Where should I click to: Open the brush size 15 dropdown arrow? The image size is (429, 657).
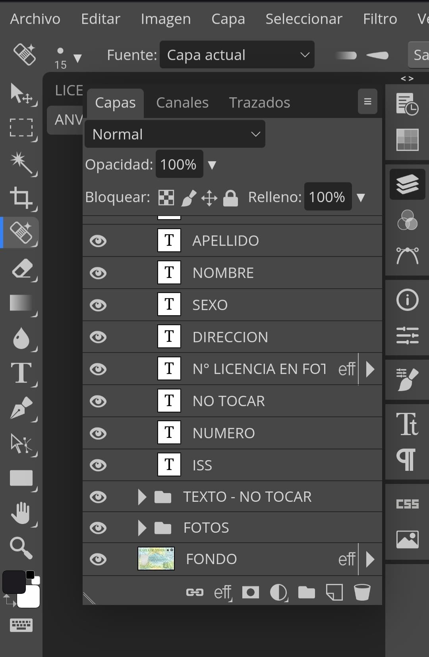[x=78, y=59]
